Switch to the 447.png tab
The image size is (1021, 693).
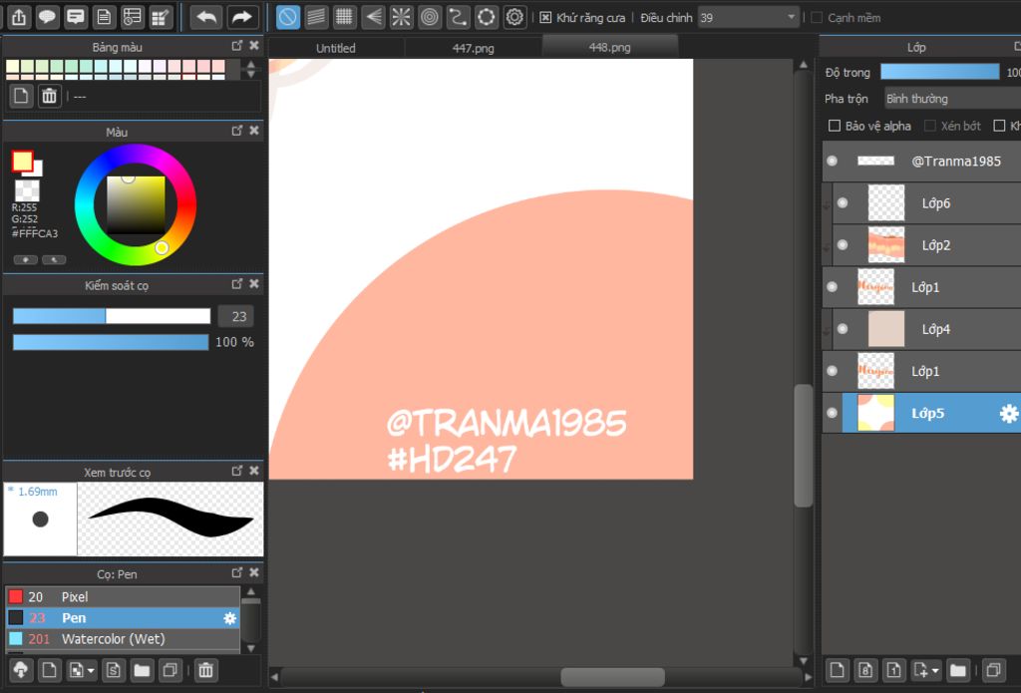[474, 48]
